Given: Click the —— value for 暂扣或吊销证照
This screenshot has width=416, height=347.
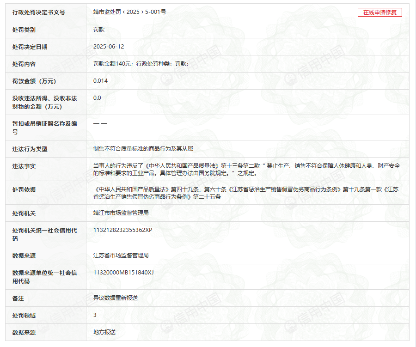Looking at the screenshot, I should point(100,124).
